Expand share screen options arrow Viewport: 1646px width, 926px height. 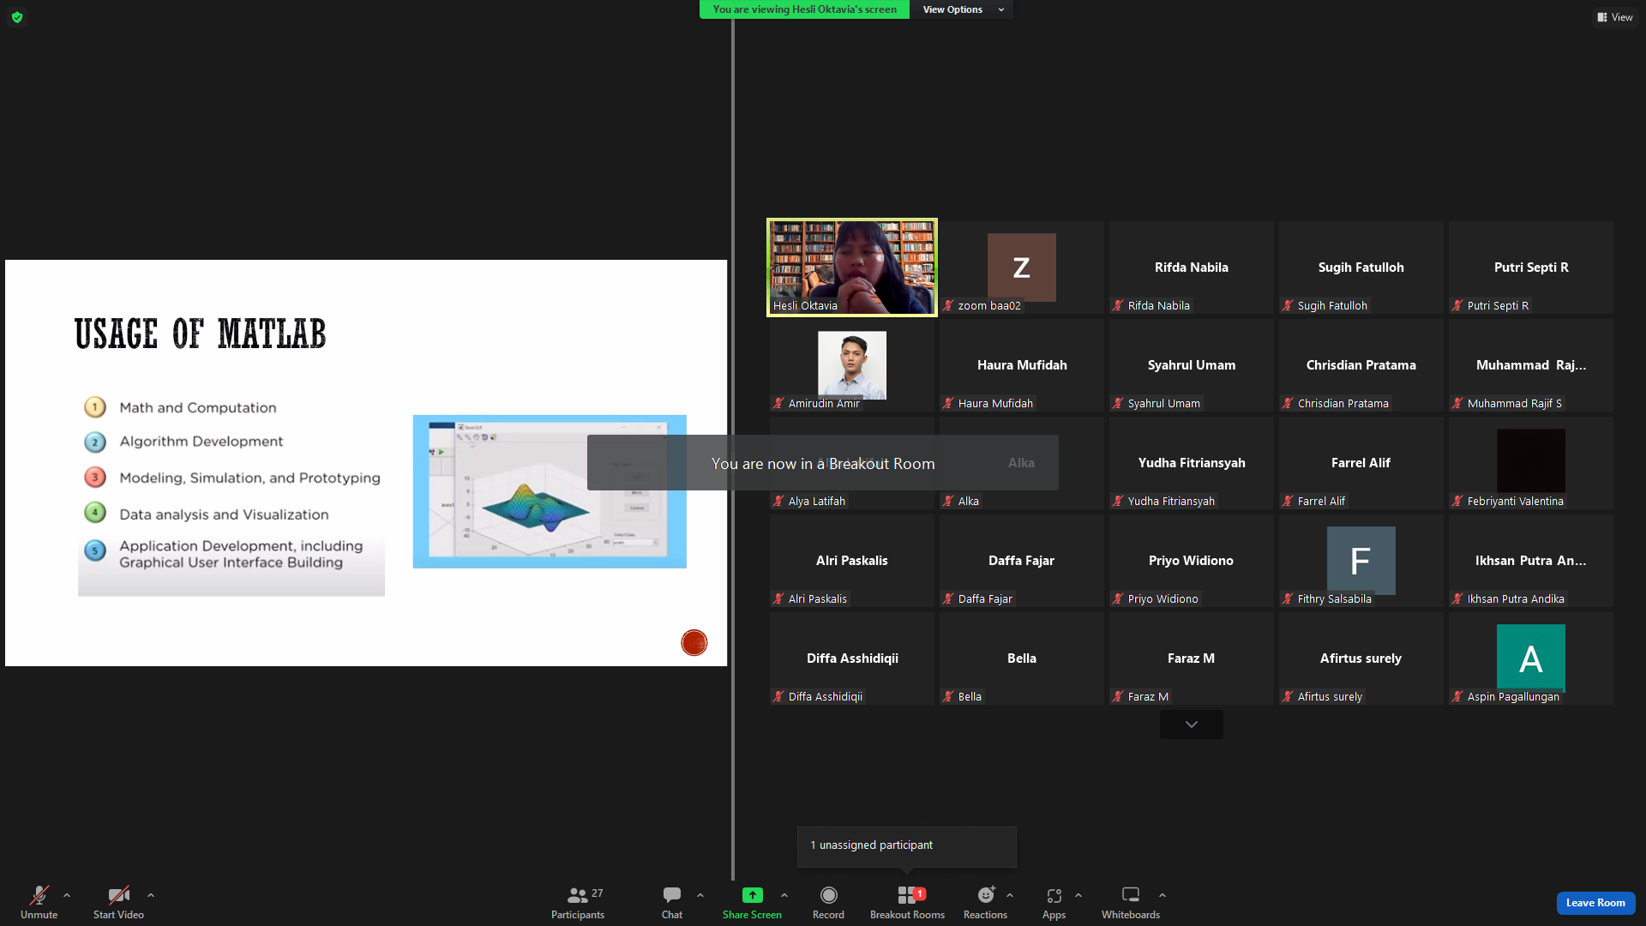784,895
